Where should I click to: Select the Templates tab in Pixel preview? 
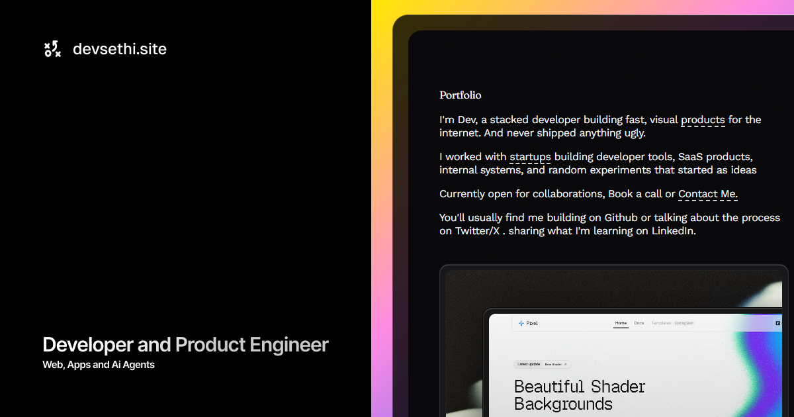click(x=661, y=323)
